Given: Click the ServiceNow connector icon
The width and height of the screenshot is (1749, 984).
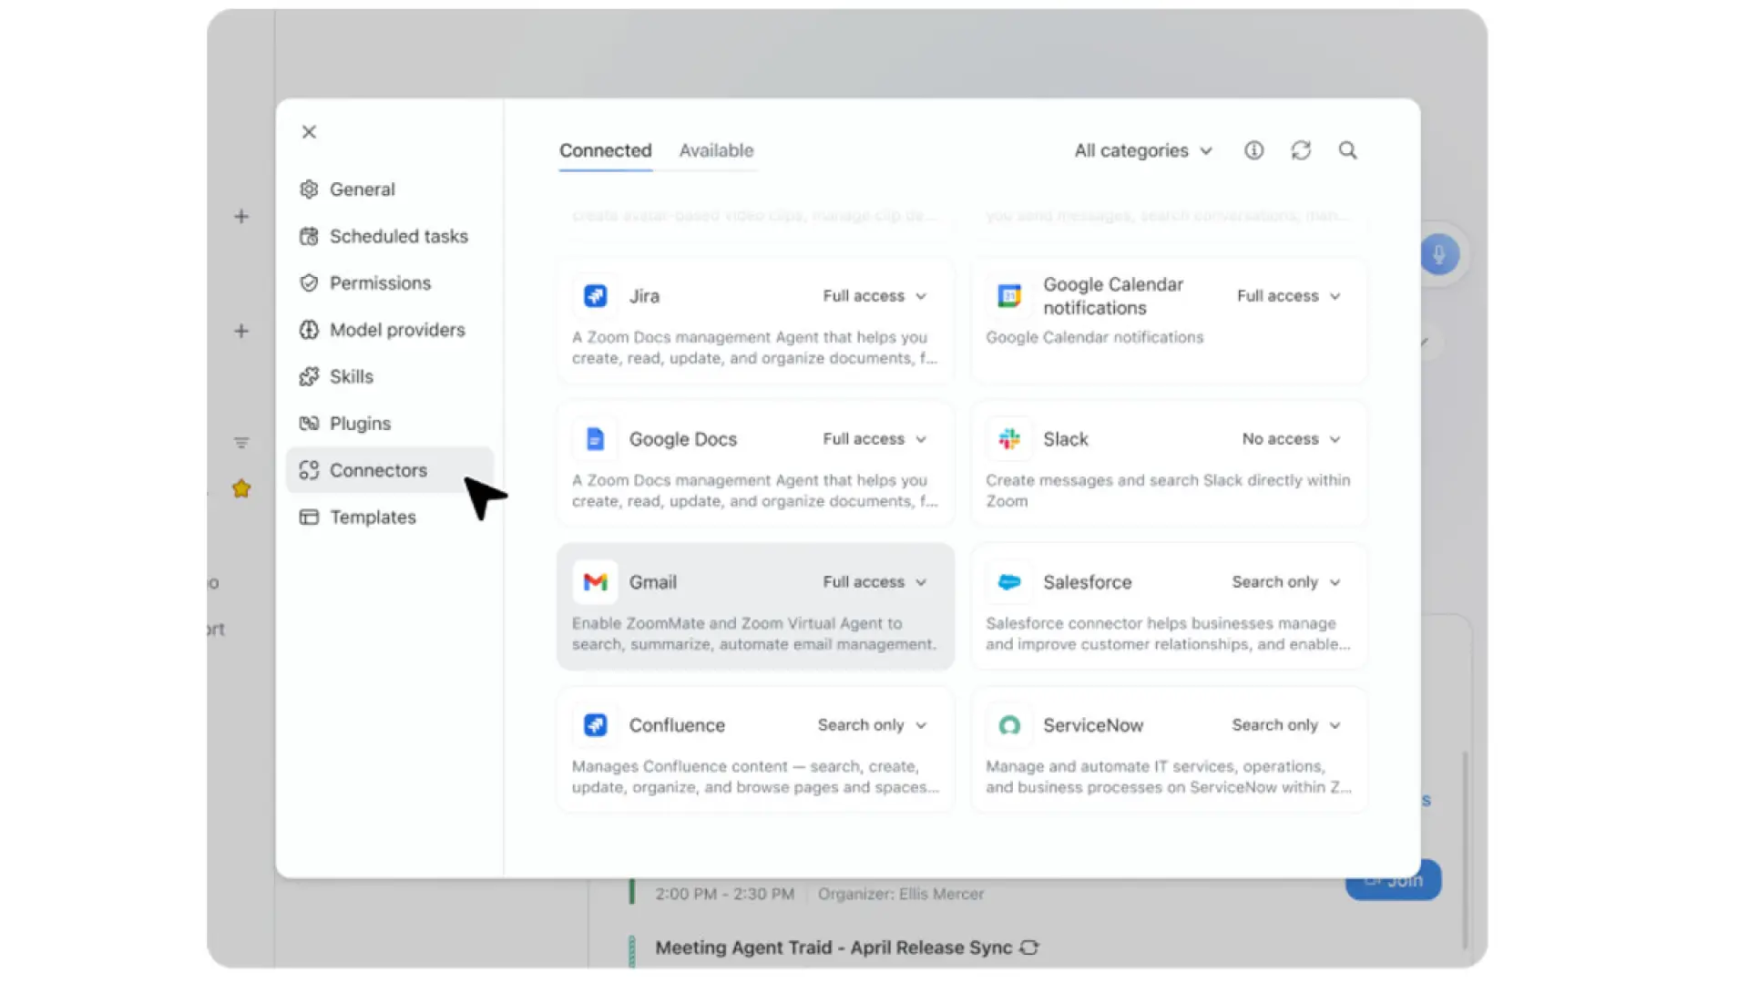Looking at the screenshot, I should click(x=1009, y=725).
